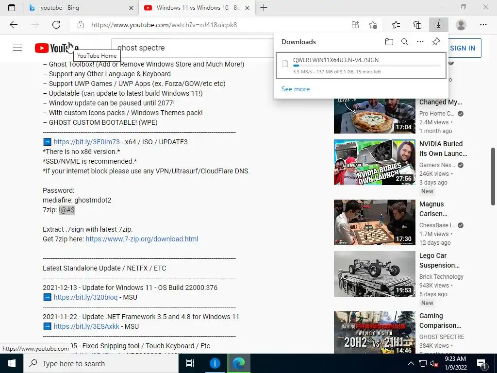Click the Gamers Nexus channel name

[437, 165]
